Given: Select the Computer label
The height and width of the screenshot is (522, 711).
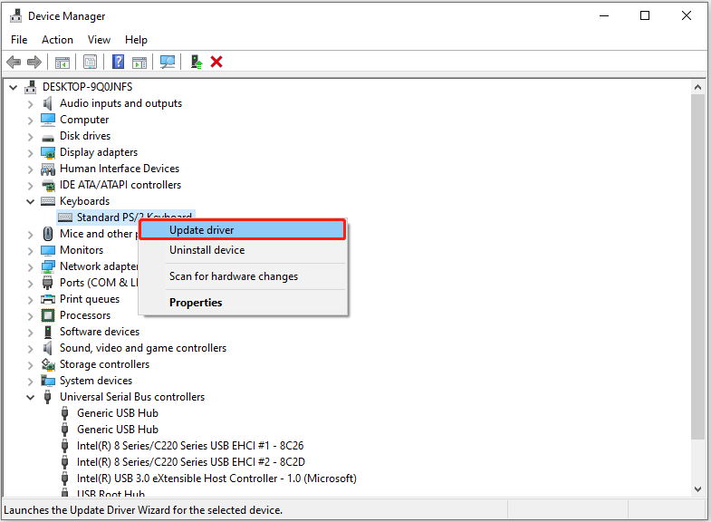Looking at the screenshot, I should click(x=84, y=120).
